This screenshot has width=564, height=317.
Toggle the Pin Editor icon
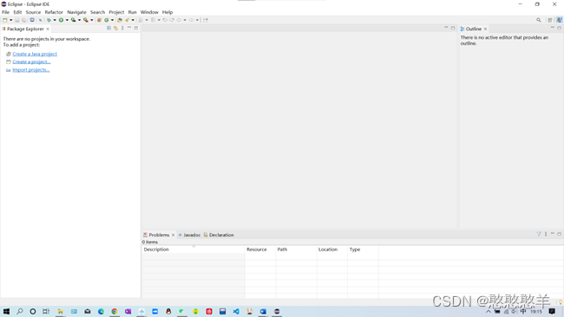[206, 20]
